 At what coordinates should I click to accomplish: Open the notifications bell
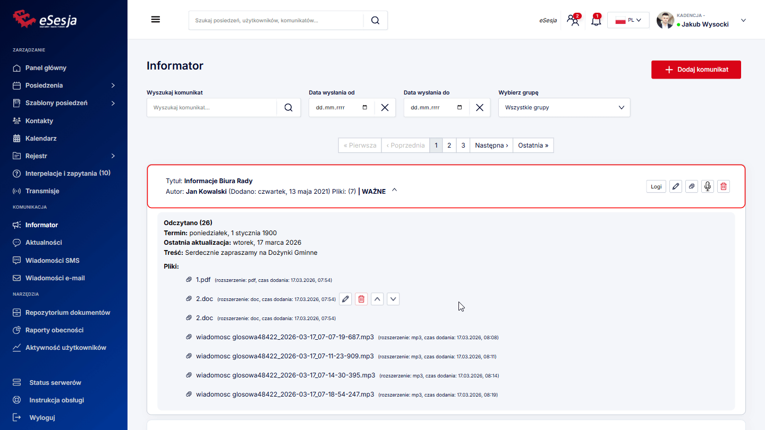(x=596, y=21)
